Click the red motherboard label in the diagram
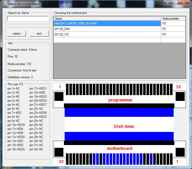 click(120, 148)
